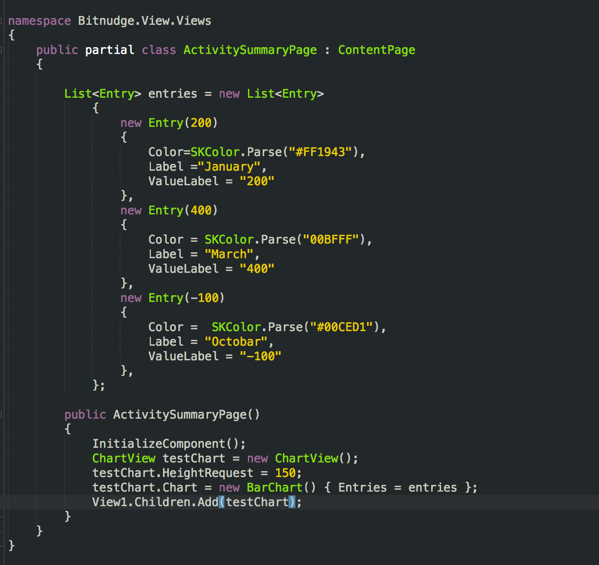Click the ContentPage base class name
599x565 pixels.
376,50
